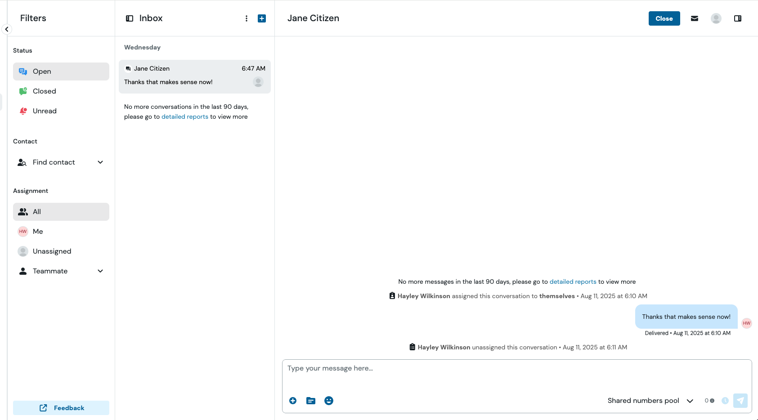Select the templates folder icon in composer
758x420 pixels.
click(x=310, y=400)
